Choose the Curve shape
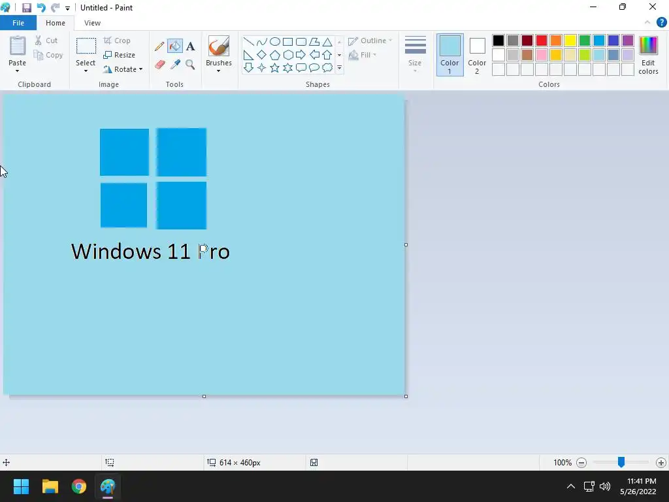The image size is (669, 502). [x=261, y=42]
